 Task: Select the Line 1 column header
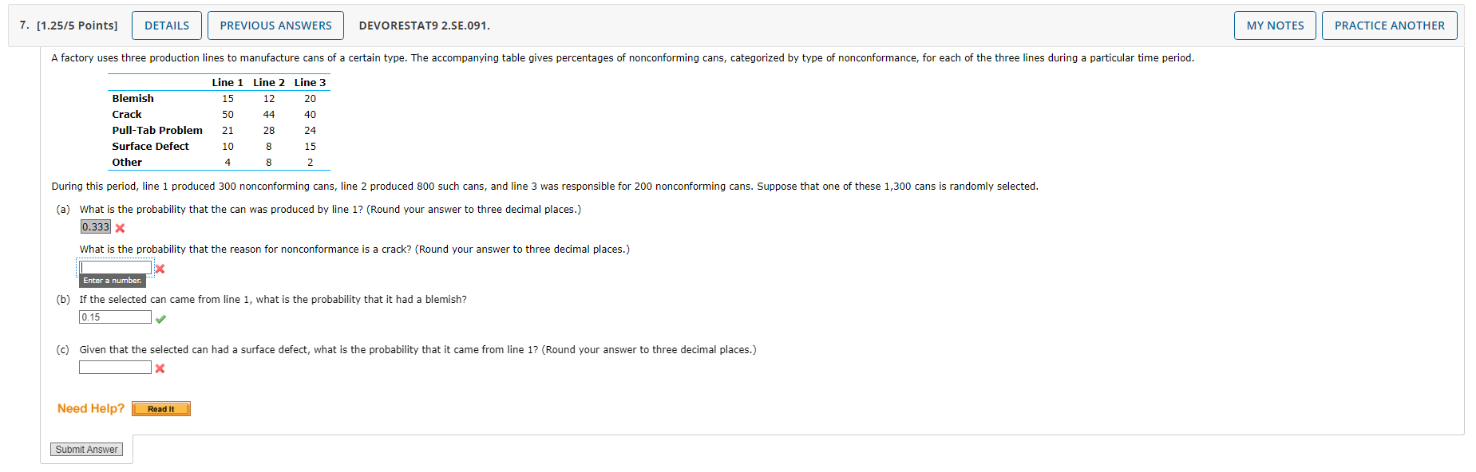227,82
